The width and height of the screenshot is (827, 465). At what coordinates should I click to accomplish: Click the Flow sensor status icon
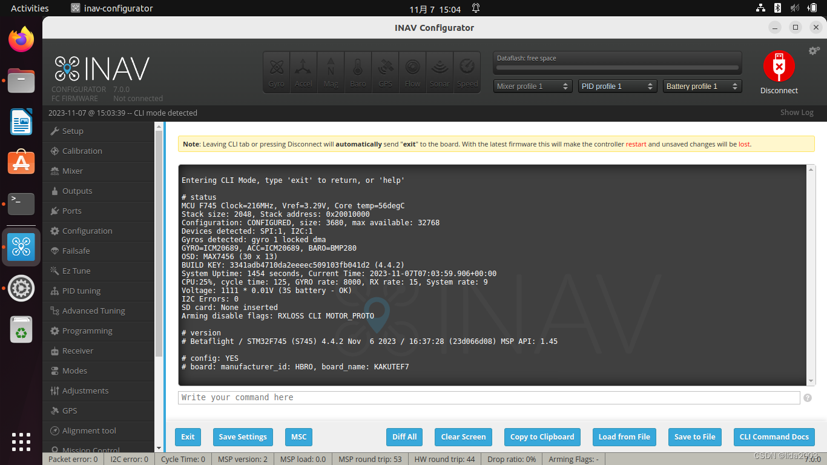click(412, 72)
